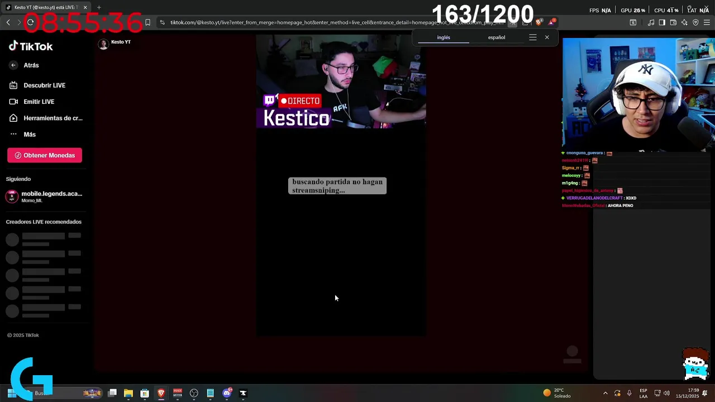Open Herramientas de creador menu item
The width and height of the screenshot is (715, 402).
(45, 118)
